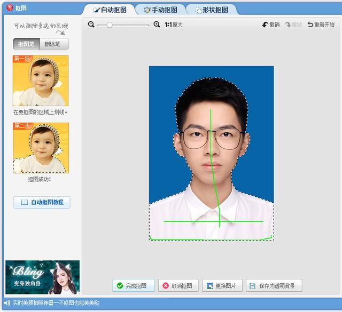The width and height of the screenshot is (342, 312).
Task: Select the 抠图笔 cutout pen toggle
Action: (x=26, y=44)
